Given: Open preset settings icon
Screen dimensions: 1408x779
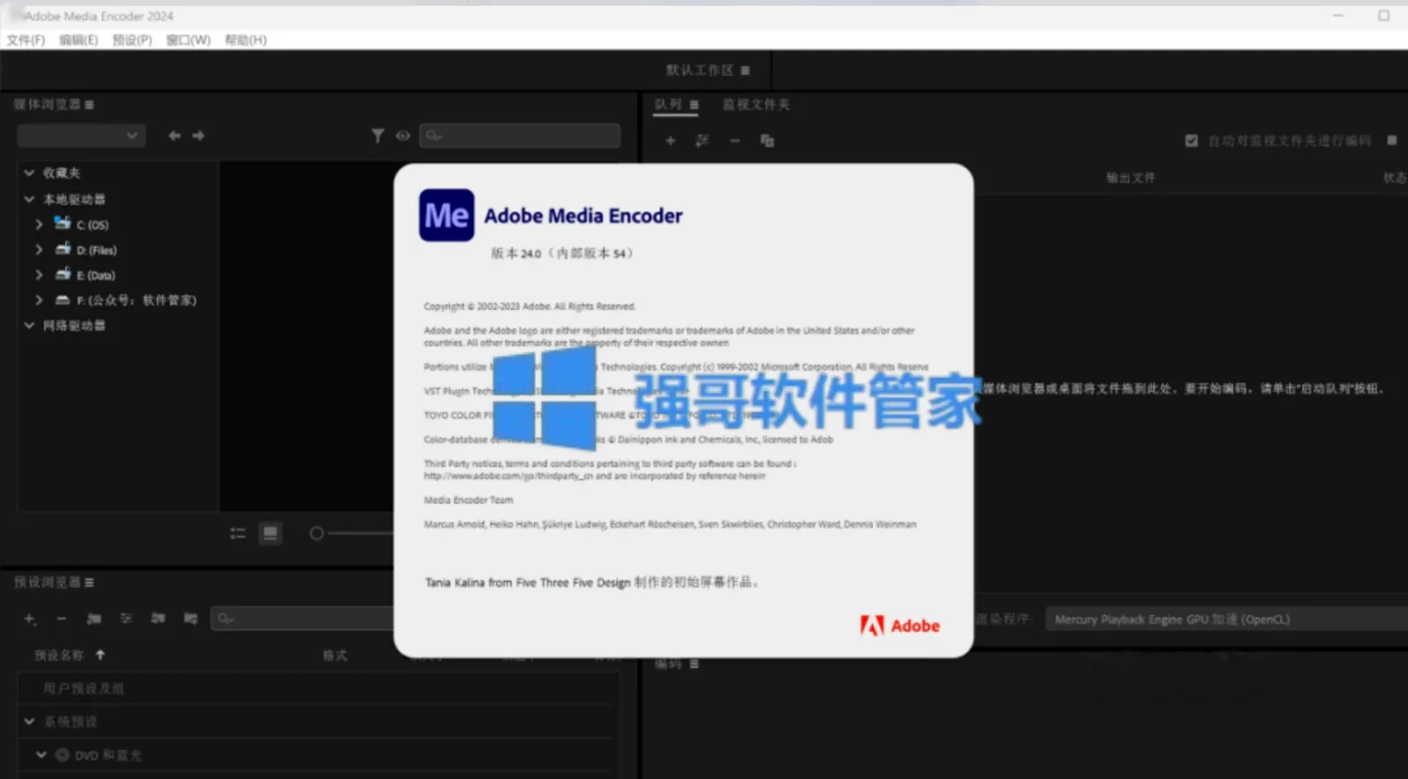Looking at the screenshot, I should click(x=126, y=620).
